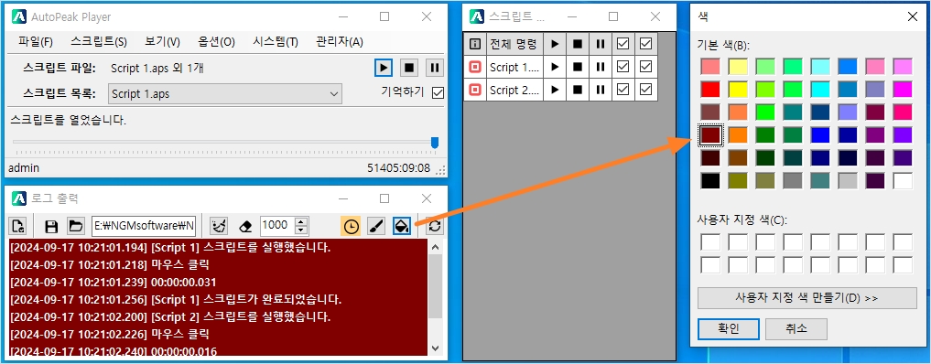Stop Script 1 in the script table
Image resolution: width=931 pixels, height=364 pixels.
[x=577, y=67]
